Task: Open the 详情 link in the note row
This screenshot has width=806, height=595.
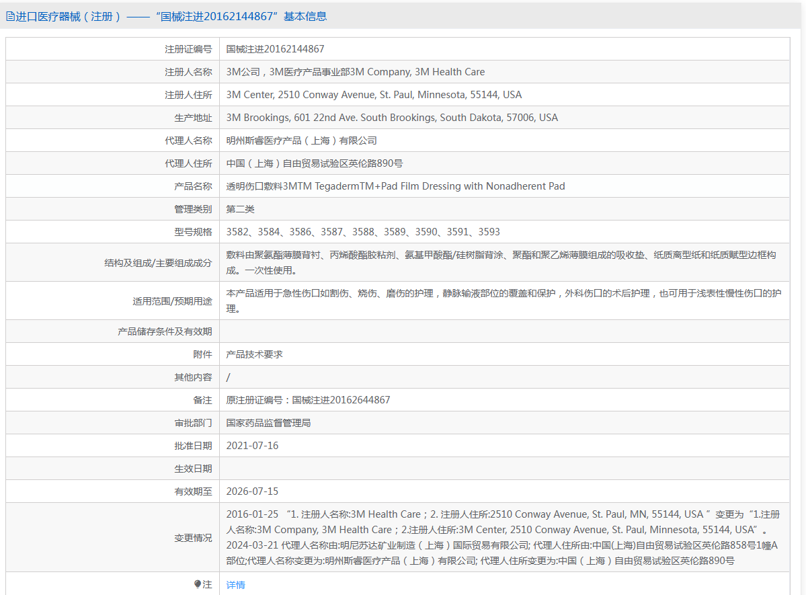Action: click(x=235, y=585)
